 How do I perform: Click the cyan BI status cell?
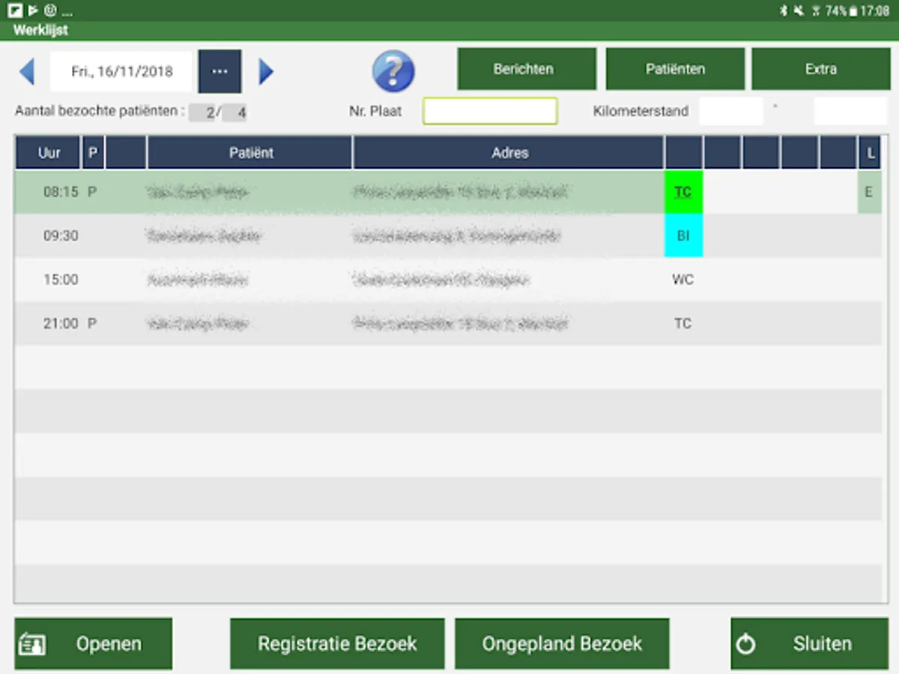[x=683, y=236]
